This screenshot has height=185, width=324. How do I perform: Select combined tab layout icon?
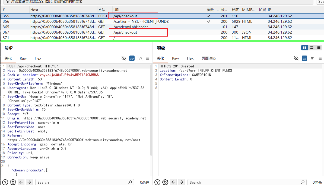(319, 48)
